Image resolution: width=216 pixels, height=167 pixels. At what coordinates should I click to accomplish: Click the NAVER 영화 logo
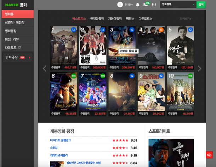[x=17, y=5]
